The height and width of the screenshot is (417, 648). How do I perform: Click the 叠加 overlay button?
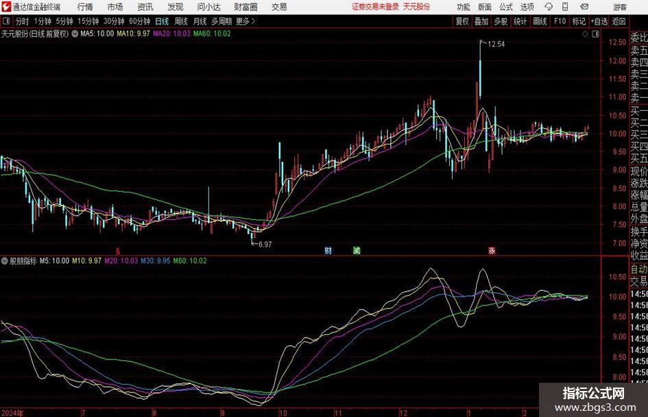(481, 21)
